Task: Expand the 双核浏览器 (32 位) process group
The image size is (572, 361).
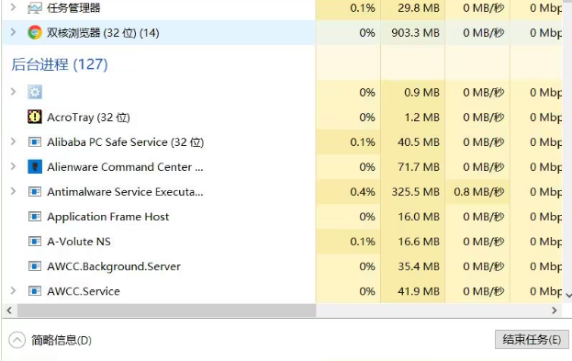Action: pos(13,32)
